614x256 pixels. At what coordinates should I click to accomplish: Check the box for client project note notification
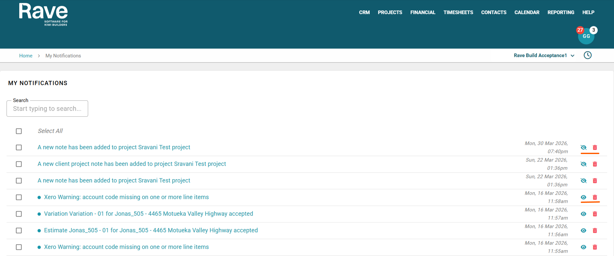[x=19, y=164]
